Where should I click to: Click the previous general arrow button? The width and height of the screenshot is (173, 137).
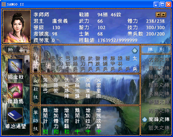click(x=158, y=15)
